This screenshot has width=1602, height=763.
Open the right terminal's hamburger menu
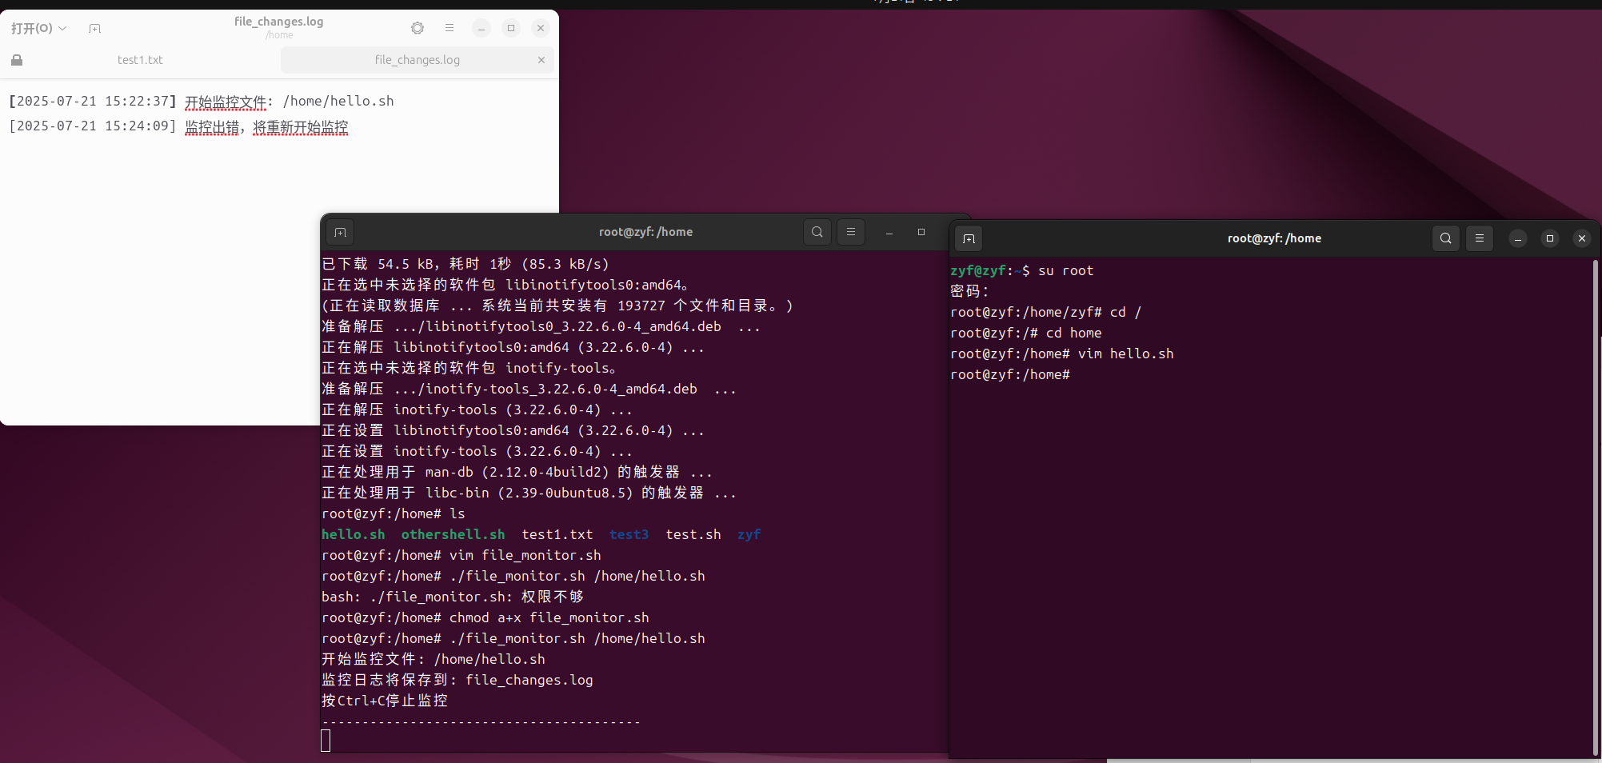pos(1480,238)
